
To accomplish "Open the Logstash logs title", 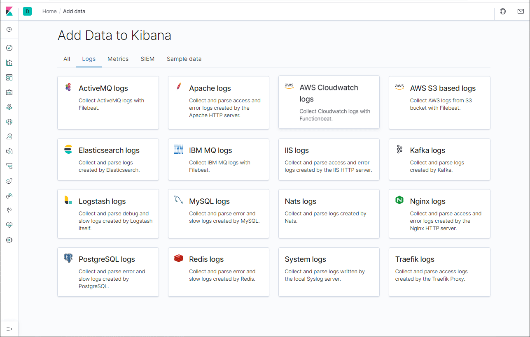I will click(102, 201).
